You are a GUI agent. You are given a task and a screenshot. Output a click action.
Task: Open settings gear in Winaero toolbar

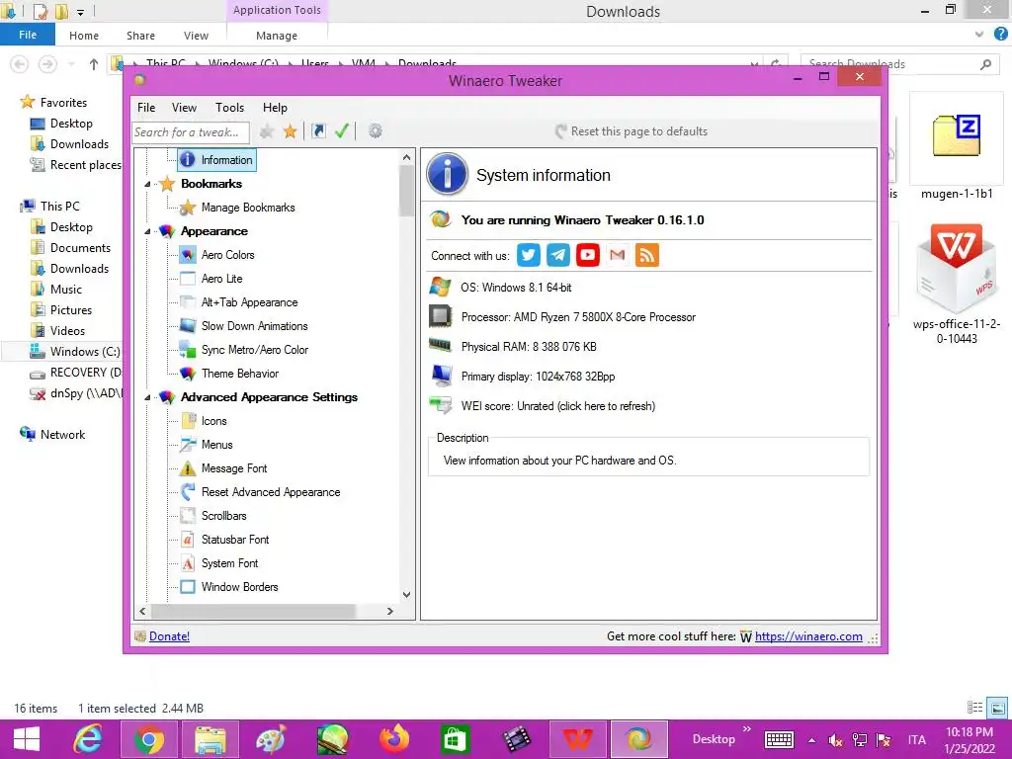(375, 131)
